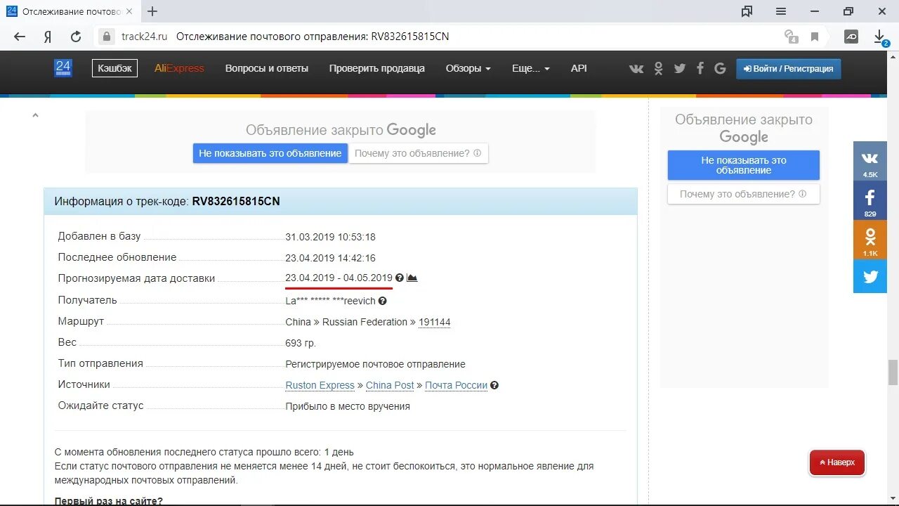The height and width of the screenshot is (506, 899).
Task: Share via Twitter sidebar button
Action: (870, 276)
